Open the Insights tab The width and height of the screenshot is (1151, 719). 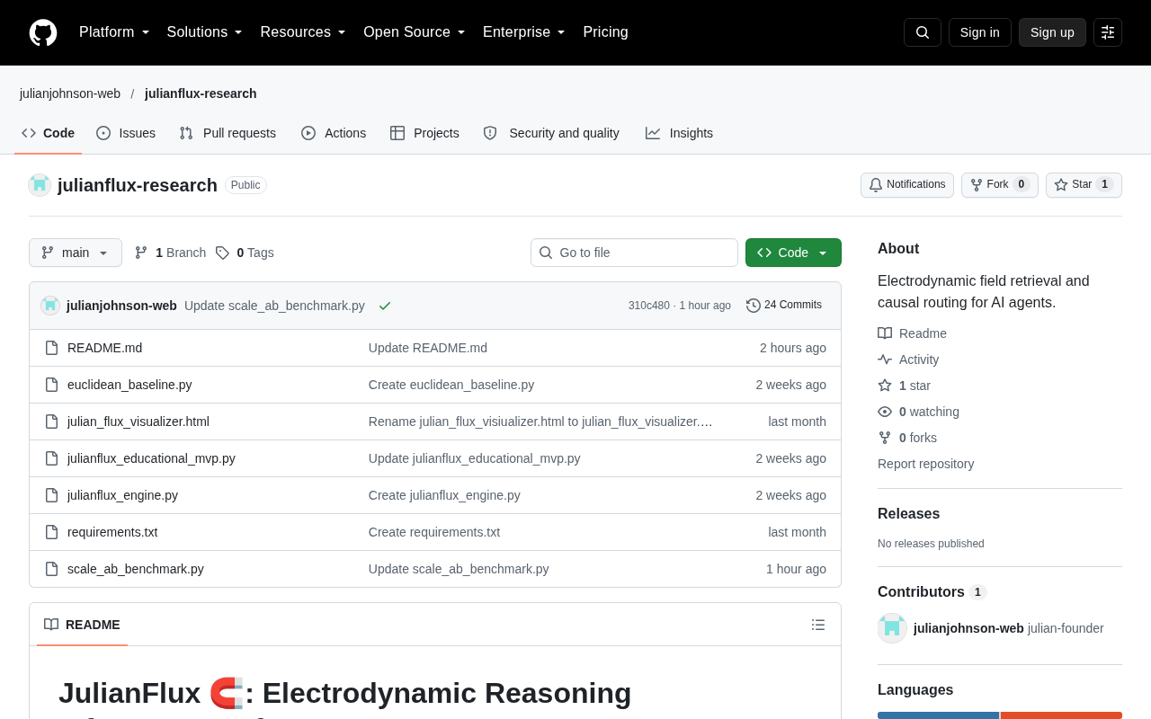(679, 133)
